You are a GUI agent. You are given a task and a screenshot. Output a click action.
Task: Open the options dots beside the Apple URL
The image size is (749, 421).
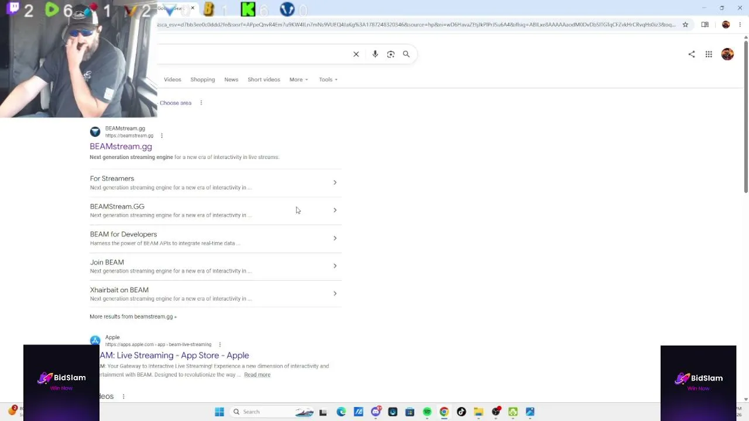click(x=220, y=344)
